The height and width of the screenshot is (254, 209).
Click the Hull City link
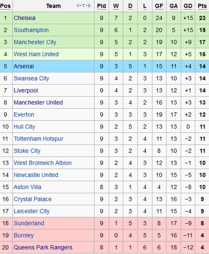click(x=24, y=127)
